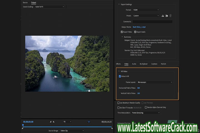Collapse the VR Video section

pyautogui.click(x=119, y=71)
